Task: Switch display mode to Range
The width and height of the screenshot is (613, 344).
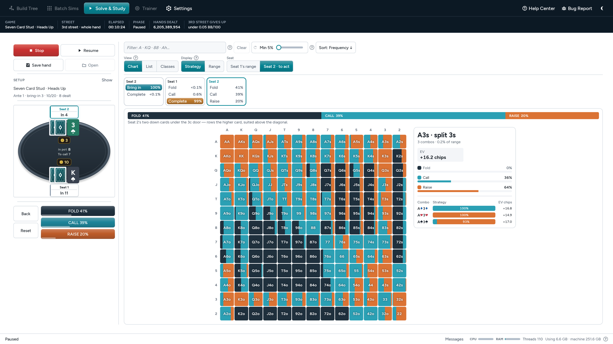Action: point(214,66)
